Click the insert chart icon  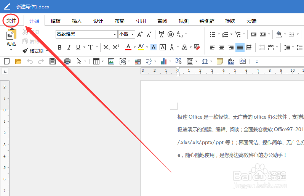[164, 61]
